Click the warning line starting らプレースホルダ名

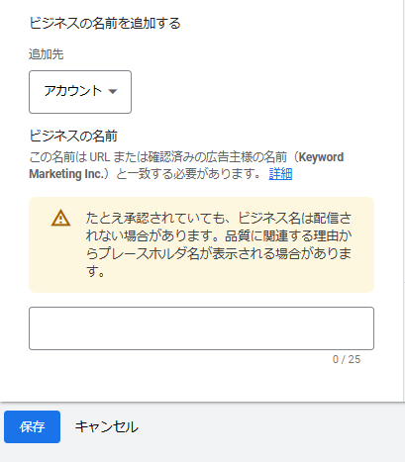coord(219,253)
